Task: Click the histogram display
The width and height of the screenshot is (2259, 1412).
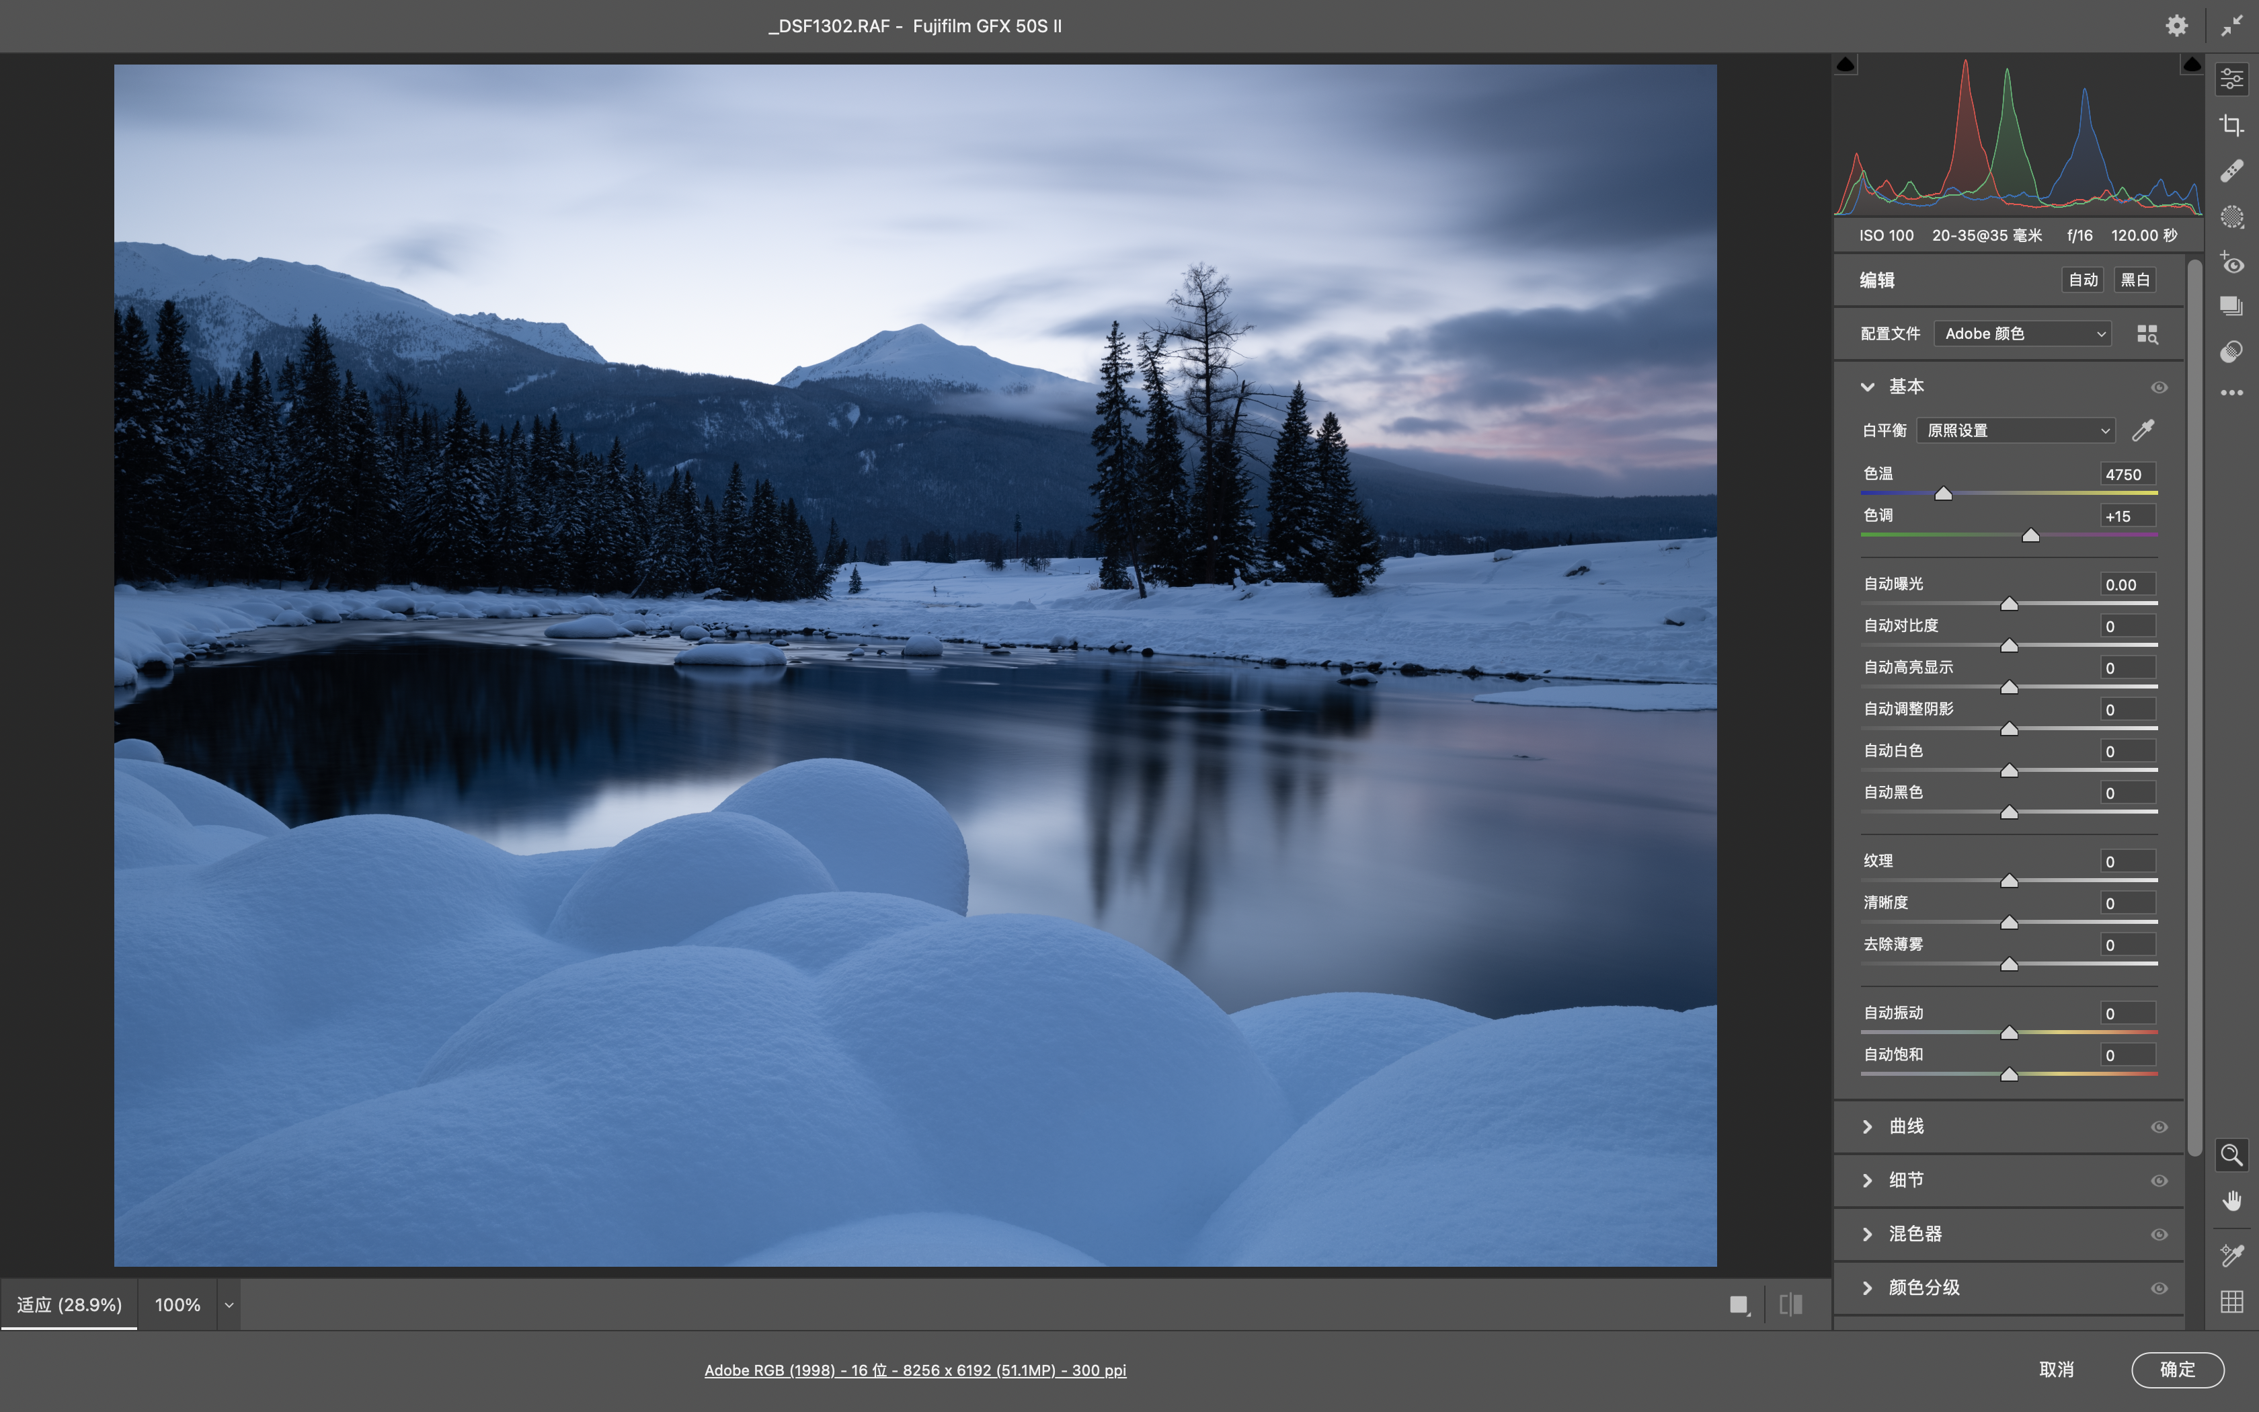Action: coord(2018,136)
